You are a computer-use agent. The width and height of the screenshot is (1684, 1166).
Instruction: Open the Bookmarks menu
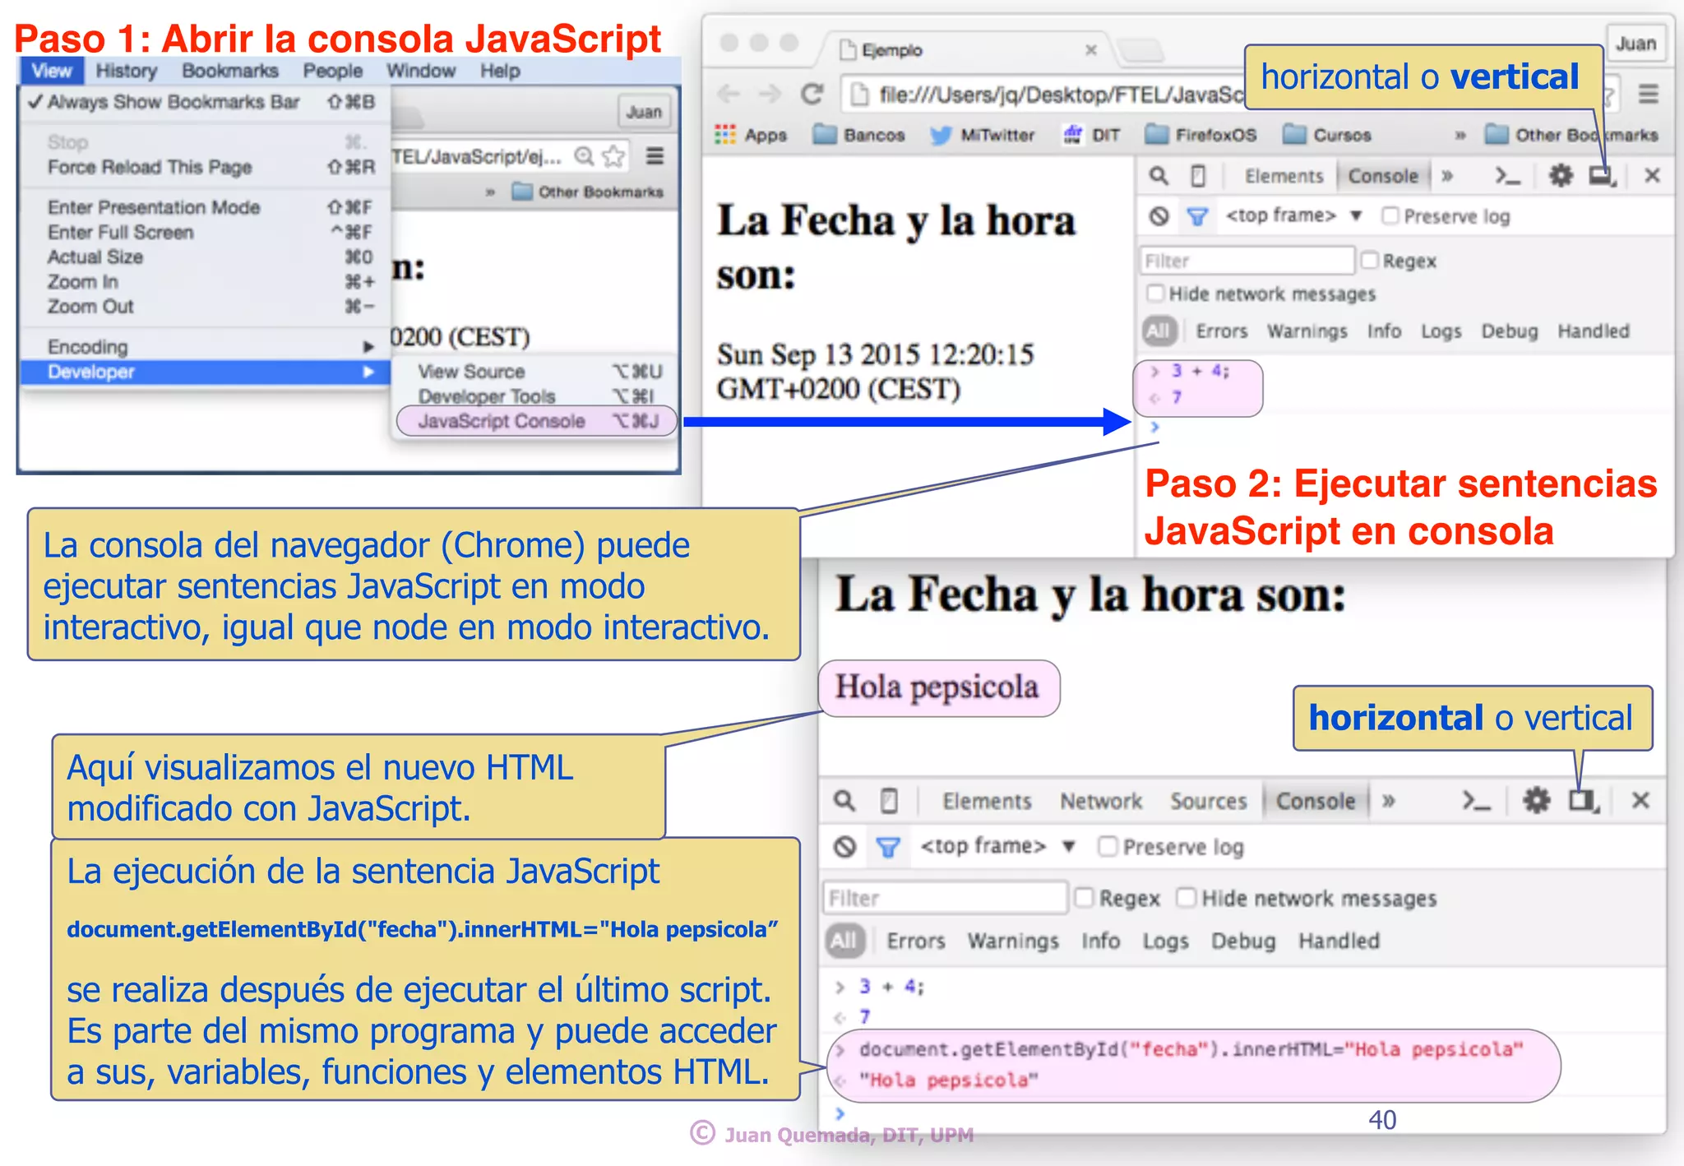click(x=230, y=71)
